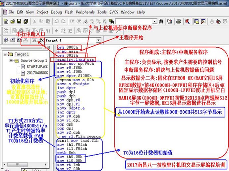Collapse the Target 1 tree node

tap(5, 54)
